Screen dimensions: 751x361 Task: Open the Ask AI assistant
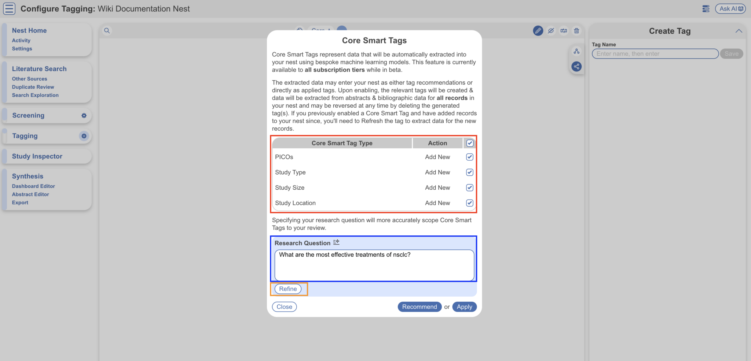pos(730,8)
